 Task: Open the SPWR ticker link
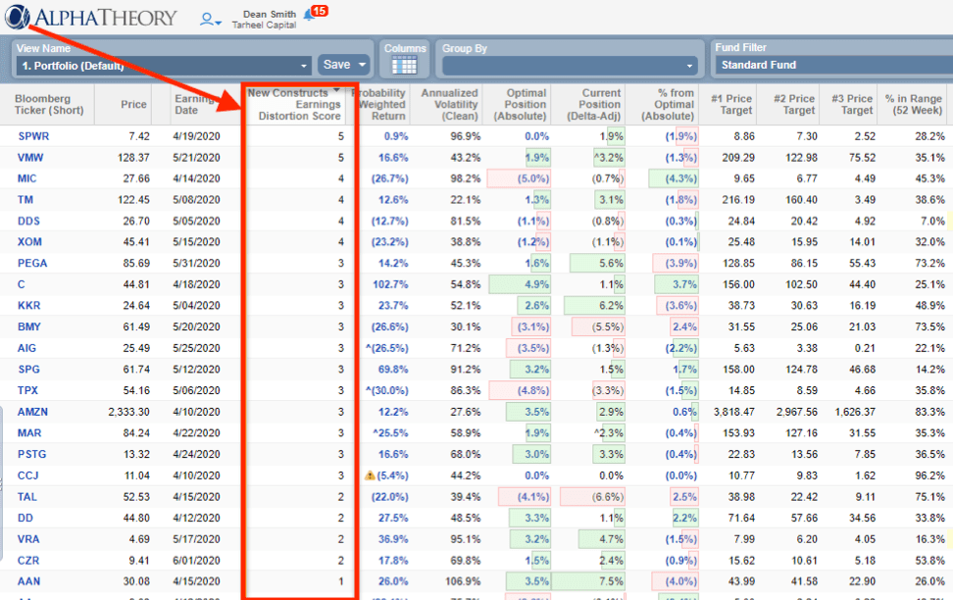(33, 136)
